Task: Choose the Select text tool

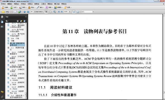Action: 46,12
